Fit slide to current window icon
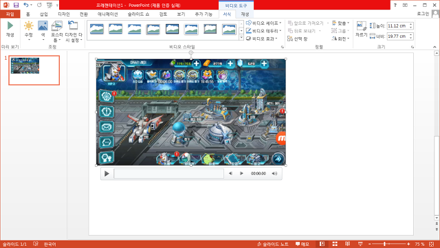 [432, 244]
